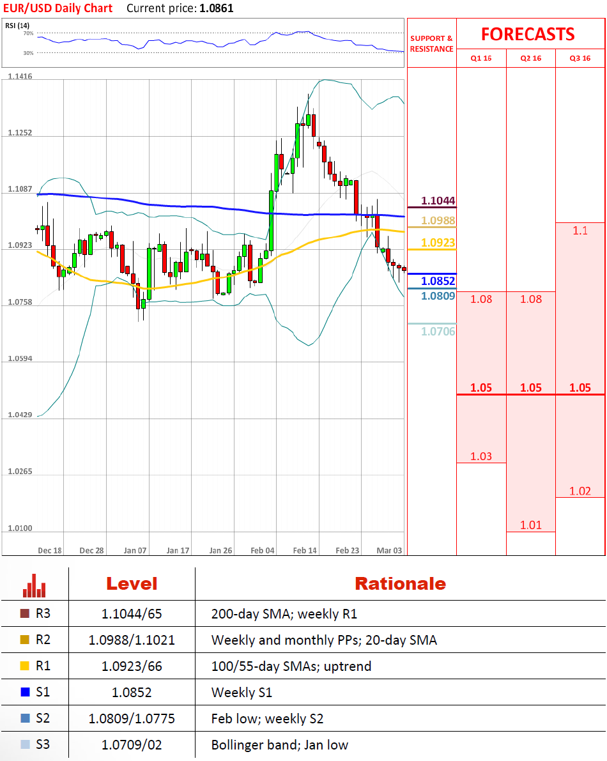This screenshot has width=607, height=761.
Task: Click the EUR/USD Daily Chart title
Action: [x=58, y=8]
